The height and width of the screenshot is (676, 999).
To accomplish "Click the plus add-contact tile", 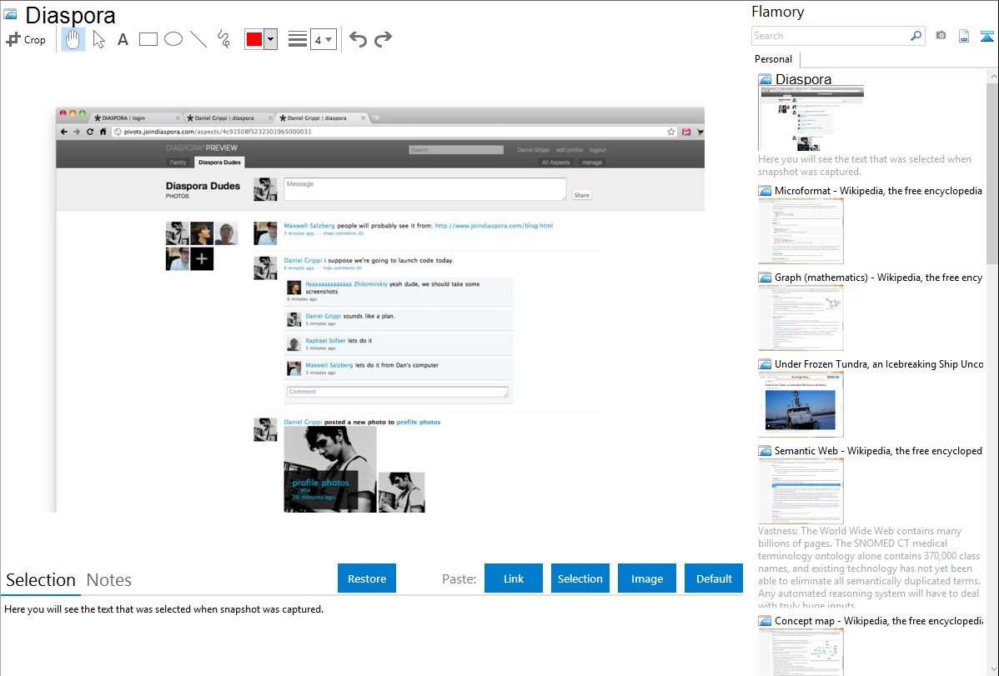I will click(x=202, y=258).
